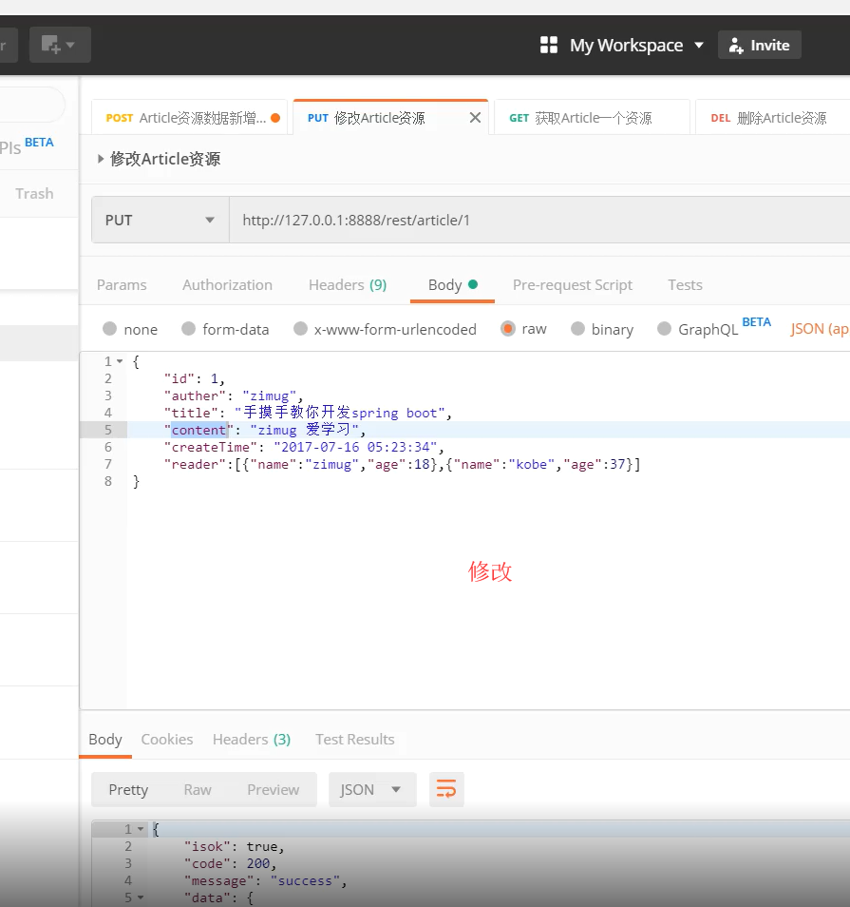Click the Invite button

coord(759,45)
